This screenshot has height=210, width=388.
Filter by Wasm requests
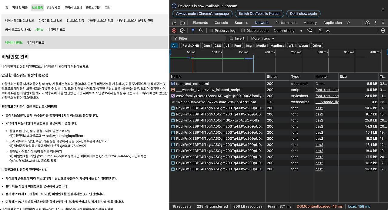pyautogui.click(x=303, y=45)
